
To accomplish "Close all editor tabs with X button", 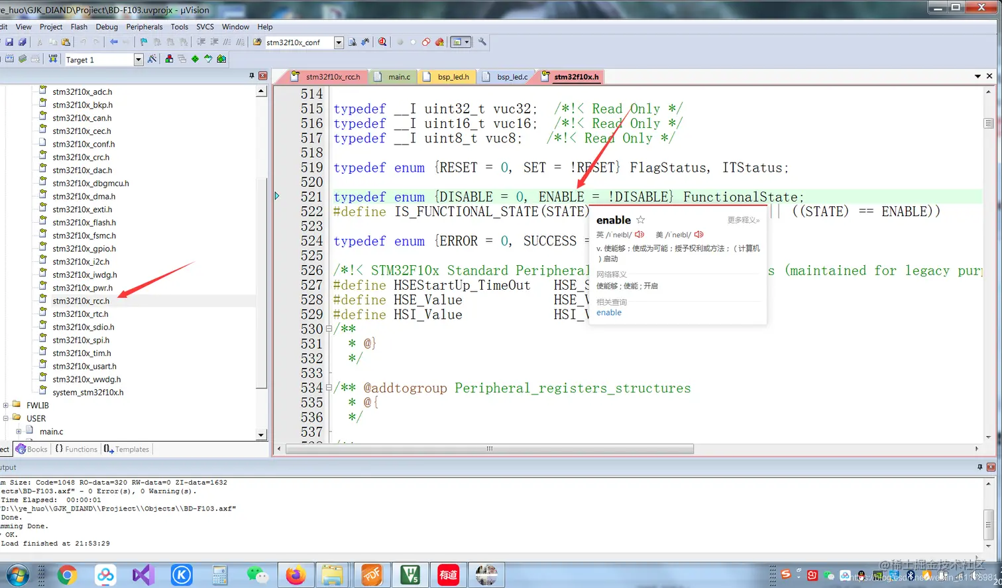I will click(989, 76).
